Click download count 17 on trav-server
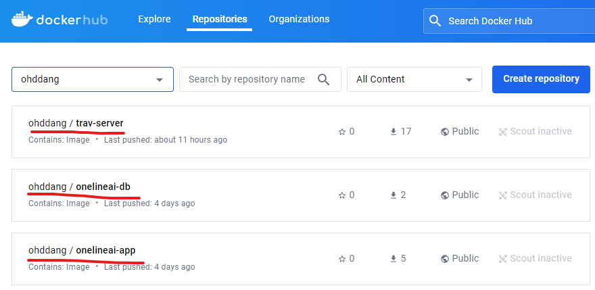Viewport: 595px width, 290px height. [406, 131]
